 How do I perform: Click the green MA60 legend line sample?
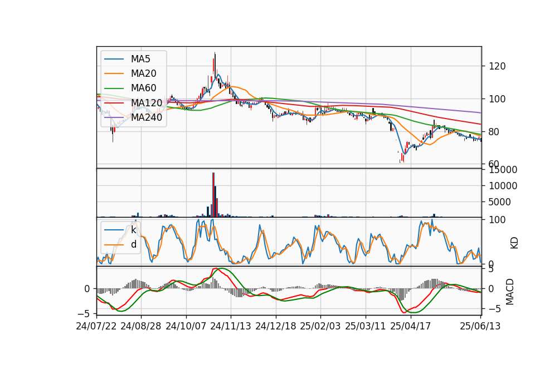[x=114, y=88]
